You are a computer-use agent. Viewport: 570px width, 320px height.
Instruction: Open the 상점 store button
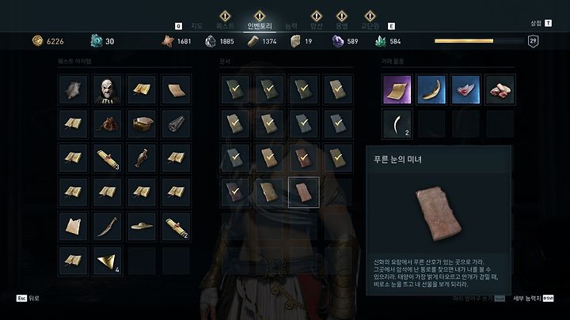[541, 23]
